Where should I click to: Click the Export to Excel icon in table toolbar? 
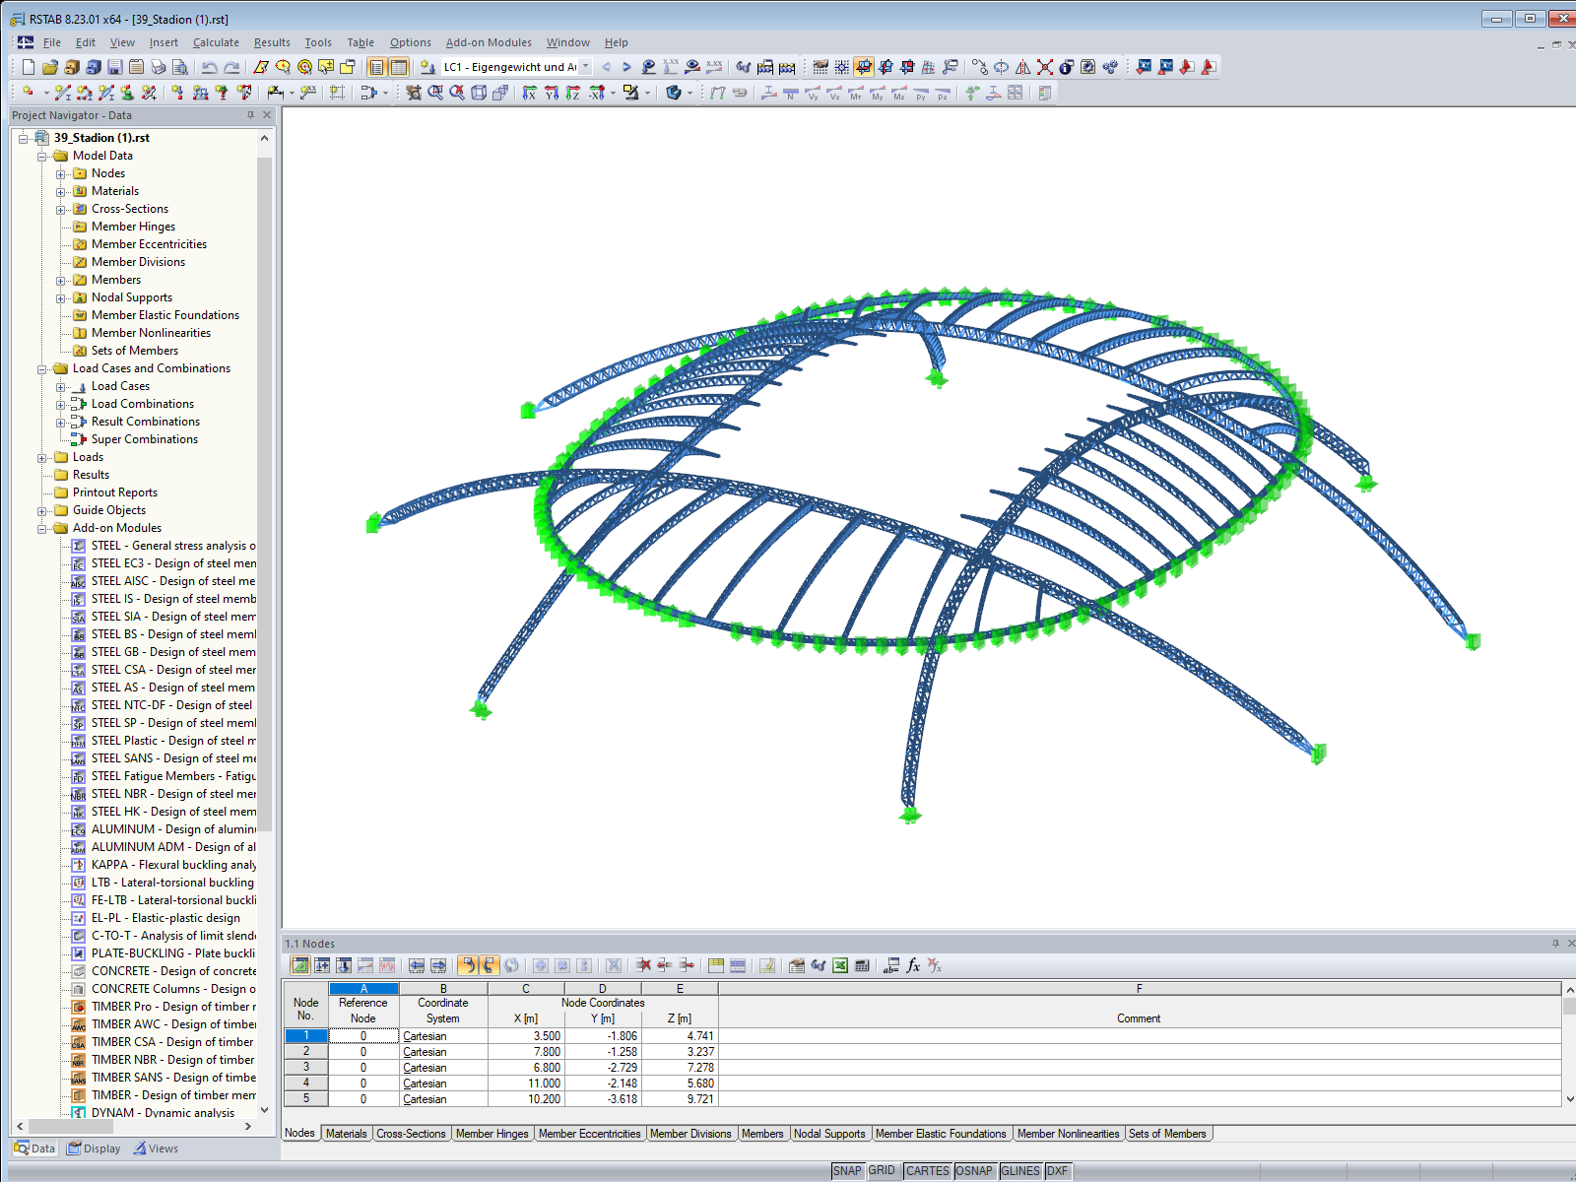[x=840, y=965]
